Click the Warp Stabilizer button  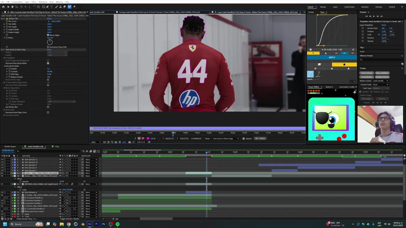click(x=382, y=73)
